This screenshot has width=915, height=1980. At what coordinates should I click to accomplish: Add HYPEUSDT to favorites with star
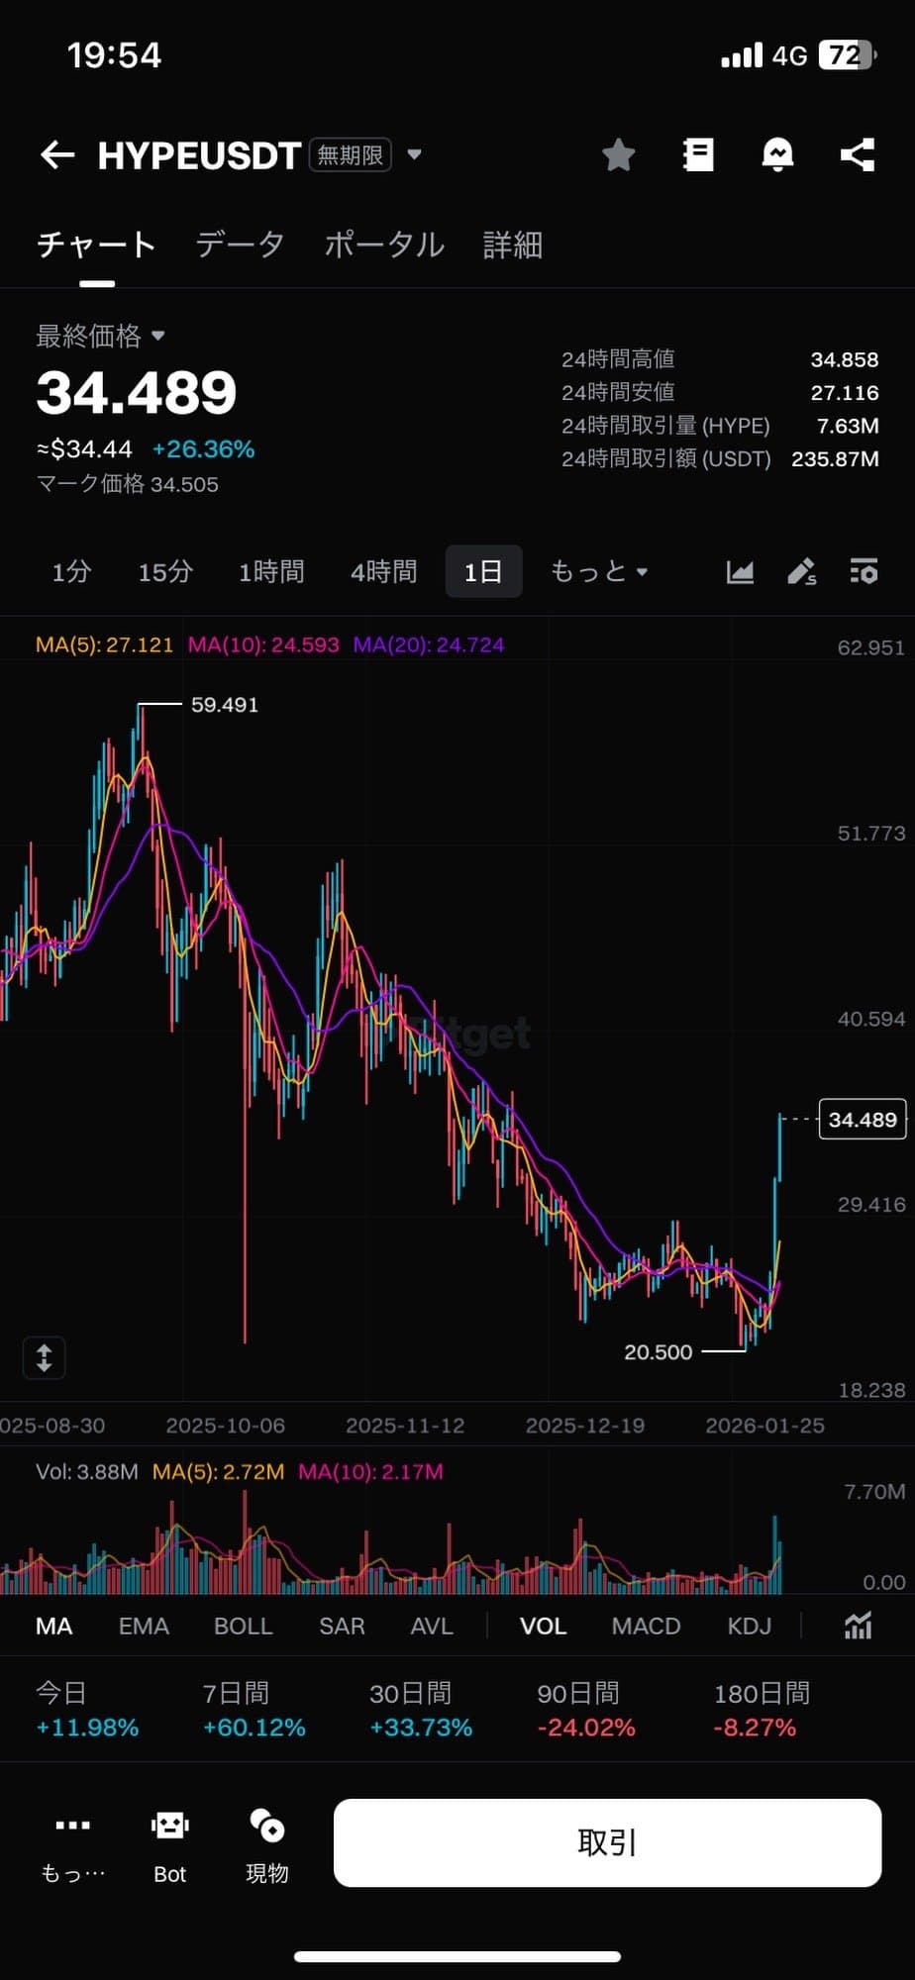(619, 154)
